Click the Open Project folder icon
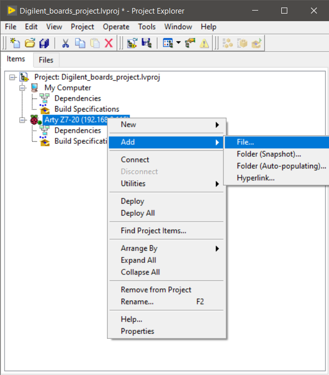329x375 pixels. [30, 43]
